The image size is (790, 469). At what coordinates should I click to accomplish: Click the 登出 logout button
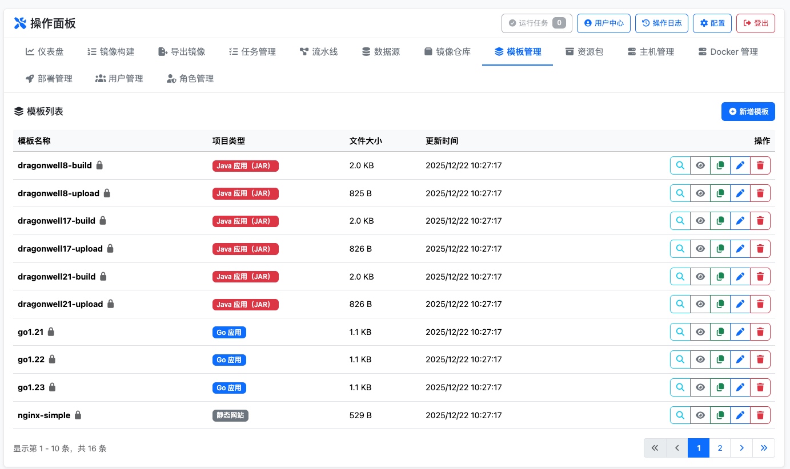pyautogui.click(x=756, y=23)
